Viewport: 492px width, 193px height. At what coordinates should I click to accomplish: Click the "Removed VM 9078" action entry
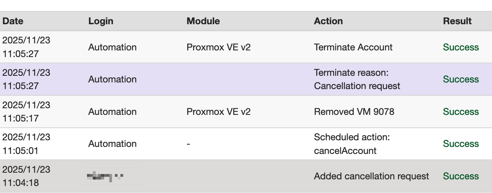coord(354,112)
